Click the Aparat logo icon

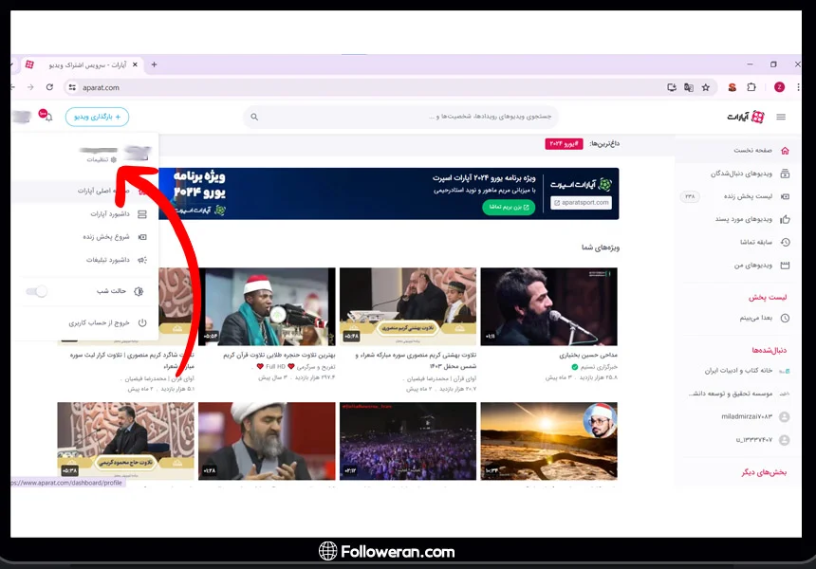tap(756, 117)
